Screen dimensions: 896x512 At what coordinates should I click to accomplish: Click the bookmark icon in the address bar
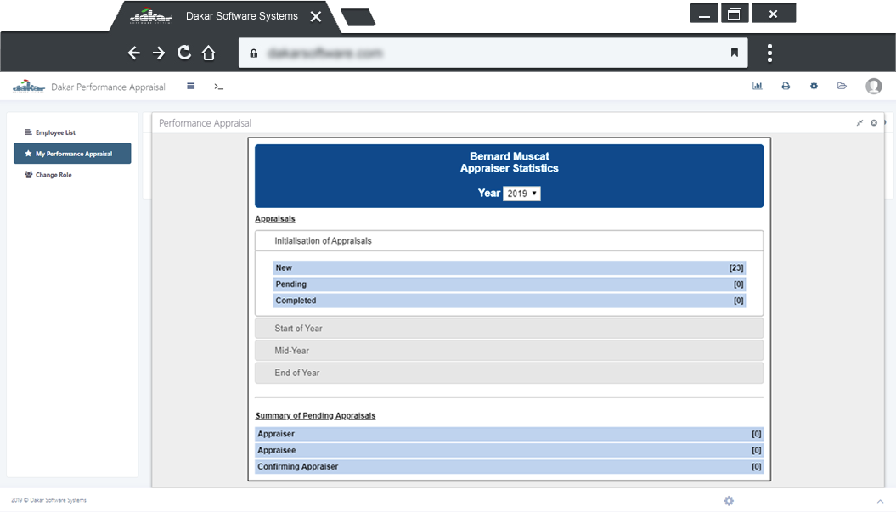[735, 52]
